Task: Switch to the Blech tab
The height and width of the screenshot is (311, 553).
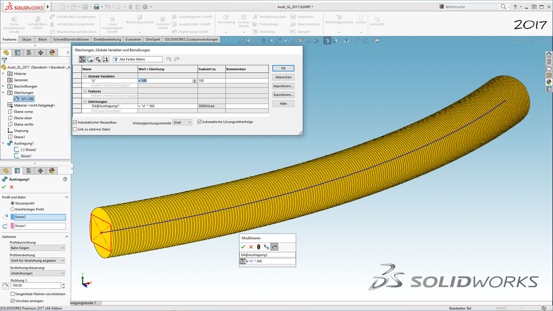Action: click(43, 39)
